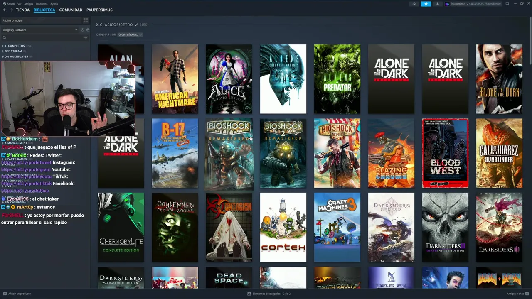Open the Ver menu
Image resolution: width=532 pixels, height=299 pixels.
19,4
